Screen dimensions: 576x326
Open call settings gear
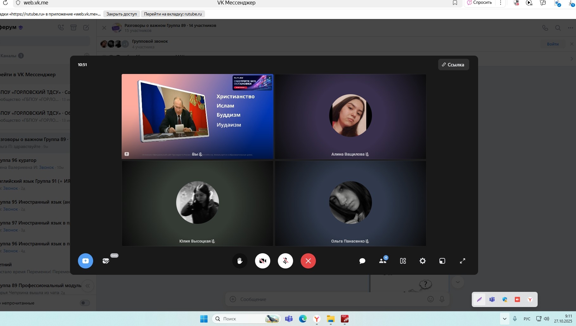[x=422, y=261]
